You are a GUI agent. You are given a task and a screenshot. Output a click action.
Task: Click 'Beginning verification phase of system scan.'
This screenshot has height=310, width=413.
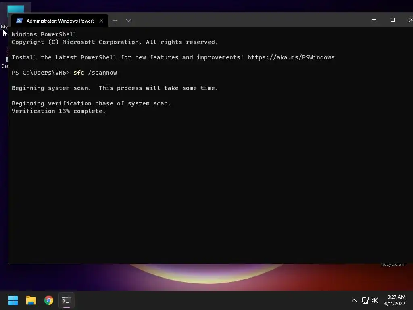(x=91, y=103)
